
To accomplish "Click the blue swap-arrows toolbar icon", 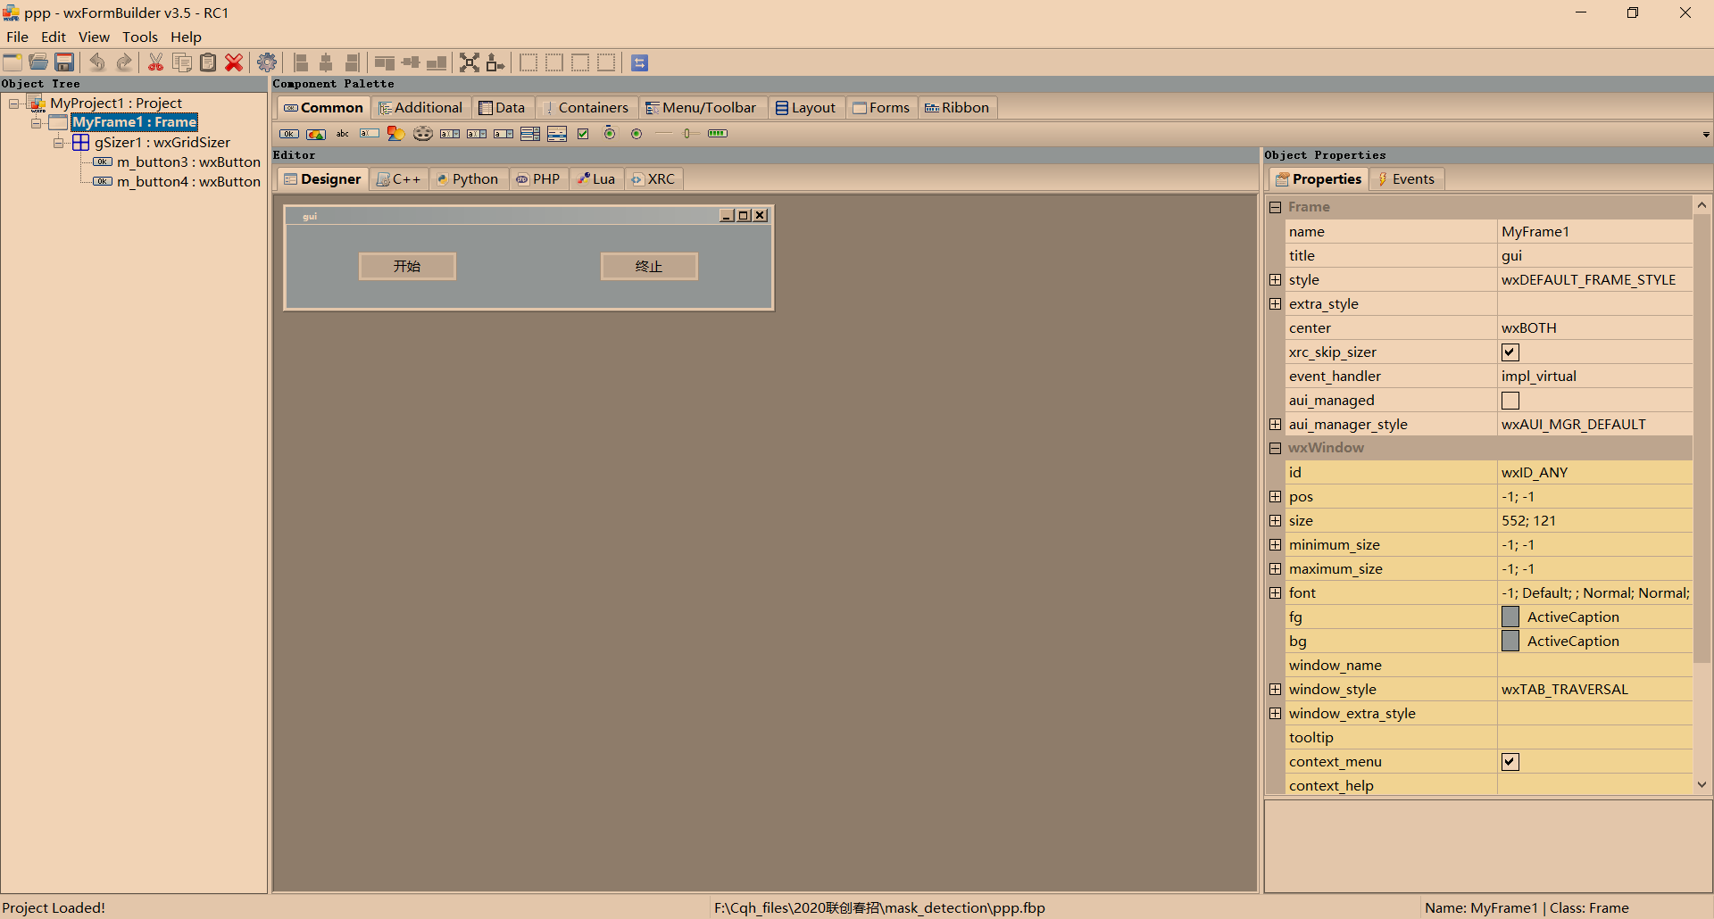I will coord(639,62).
